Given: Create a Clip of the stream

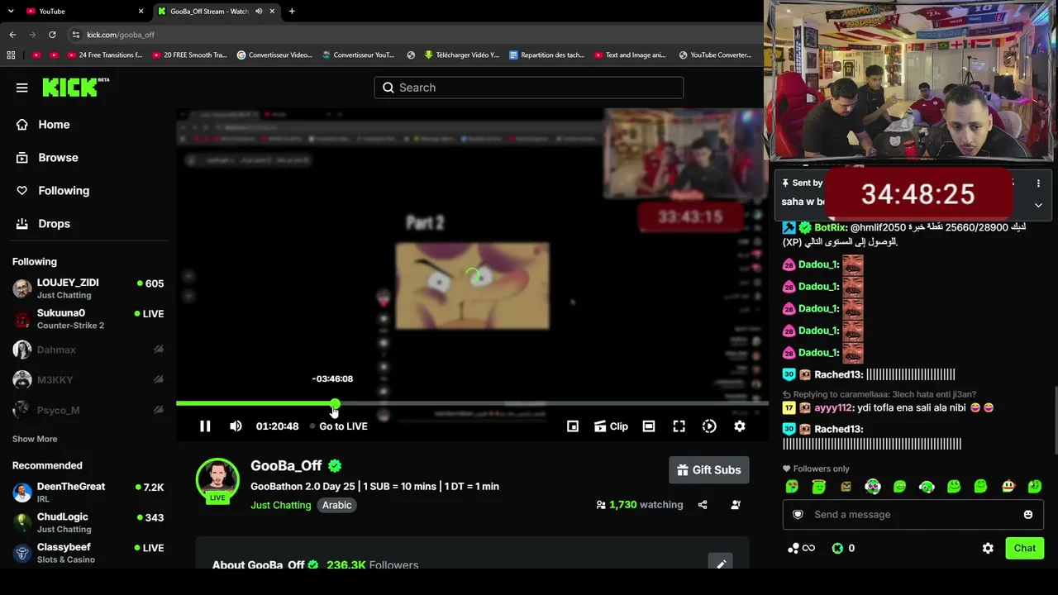Looking at the screenshot, I should click(611, 426).
